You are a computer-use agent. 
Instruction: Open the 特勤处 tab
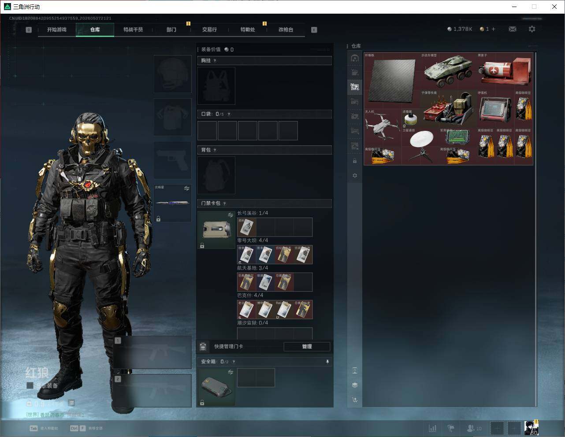[248, 30]
